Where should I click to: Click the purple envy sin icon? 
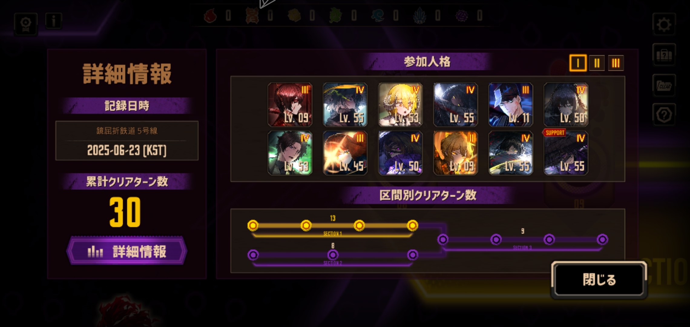[462, 15]
